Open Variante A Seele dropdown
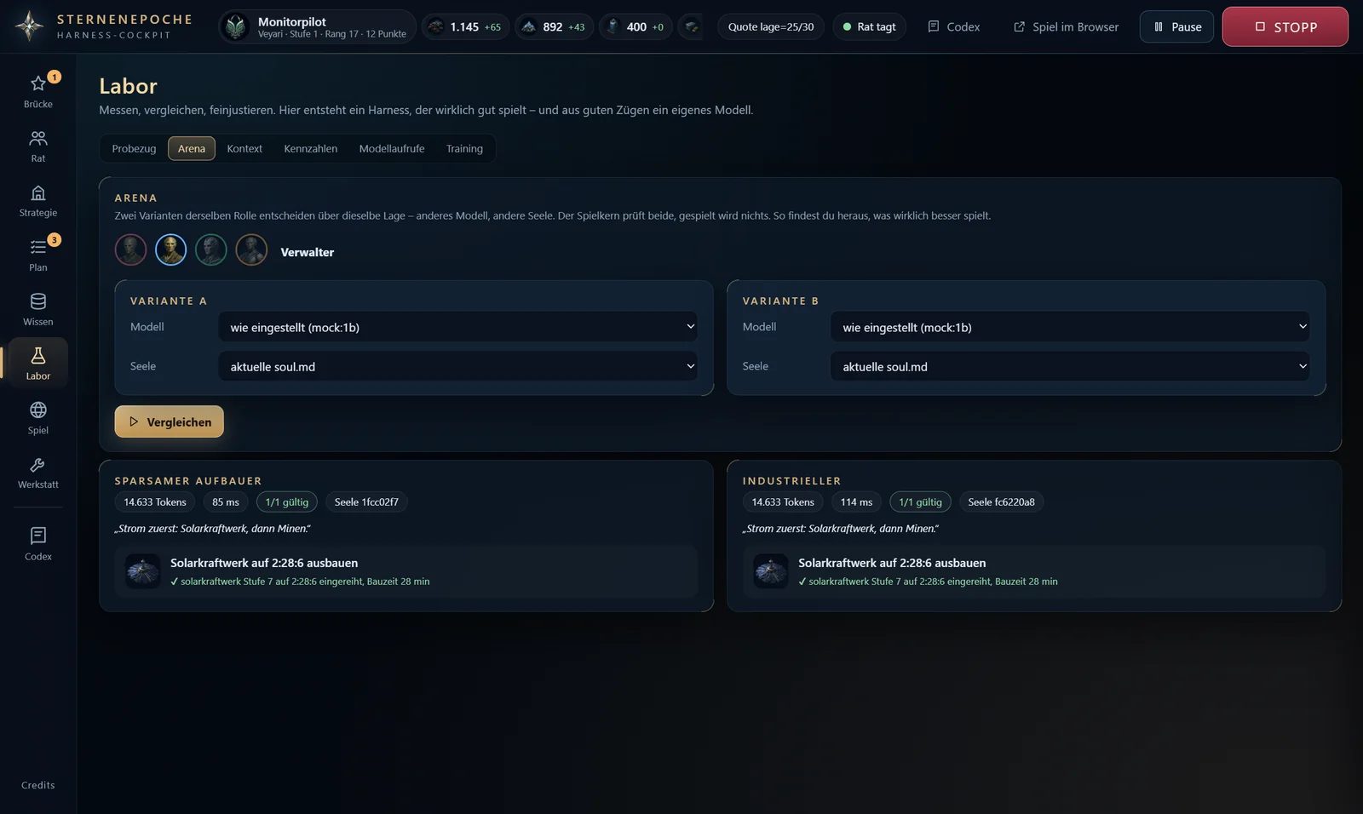Image resolution: width=1363 pixels, height=814 pixels. (x=458, y=366)
